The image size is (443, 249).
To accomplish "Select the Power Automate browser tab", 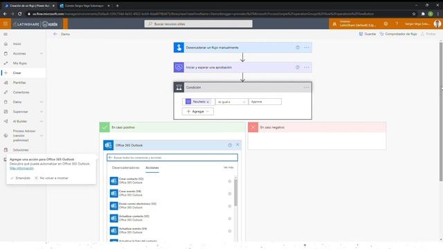I will 29,6.
